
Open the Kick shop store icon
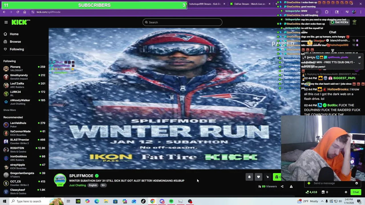click(323, 192)
